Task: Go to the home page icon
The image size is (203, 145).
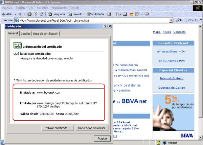Action: click(42, 14)
